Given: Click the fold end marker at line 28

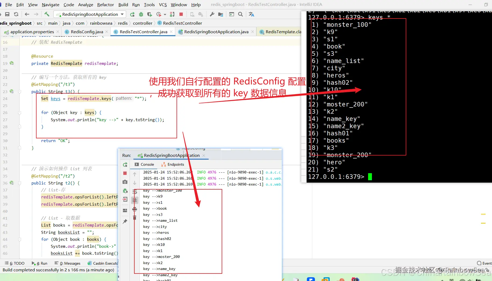Looking at the screenshot, I should click(x=20, y=127).
